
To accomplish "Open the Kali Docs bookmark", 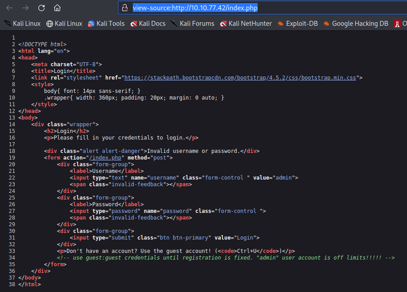I will [x=148, y=24].
